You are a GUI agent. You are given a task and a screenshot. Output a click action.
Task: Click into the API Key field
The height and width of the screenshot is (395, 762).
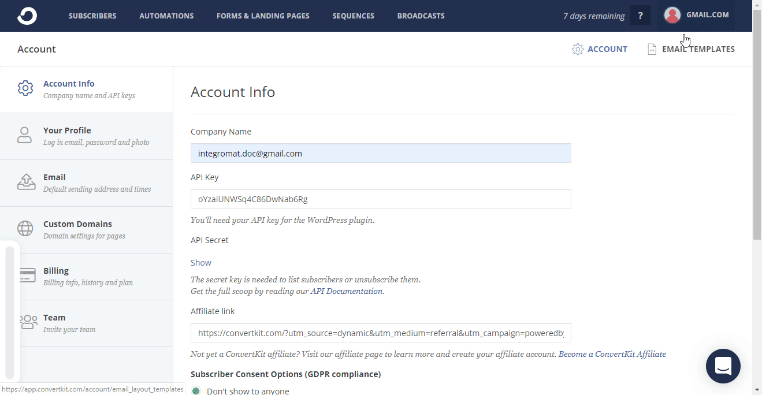pos(381,199)
